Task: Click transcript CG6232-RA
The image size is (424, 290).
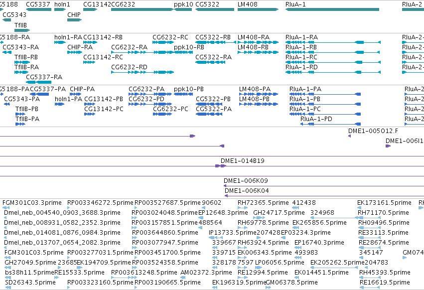Action: pos(129,47)
